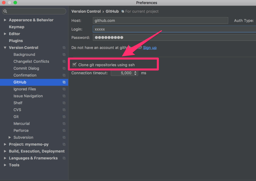
Task: Select Background under Version Control
Action: pyautogui.click(x=24, y=54)
